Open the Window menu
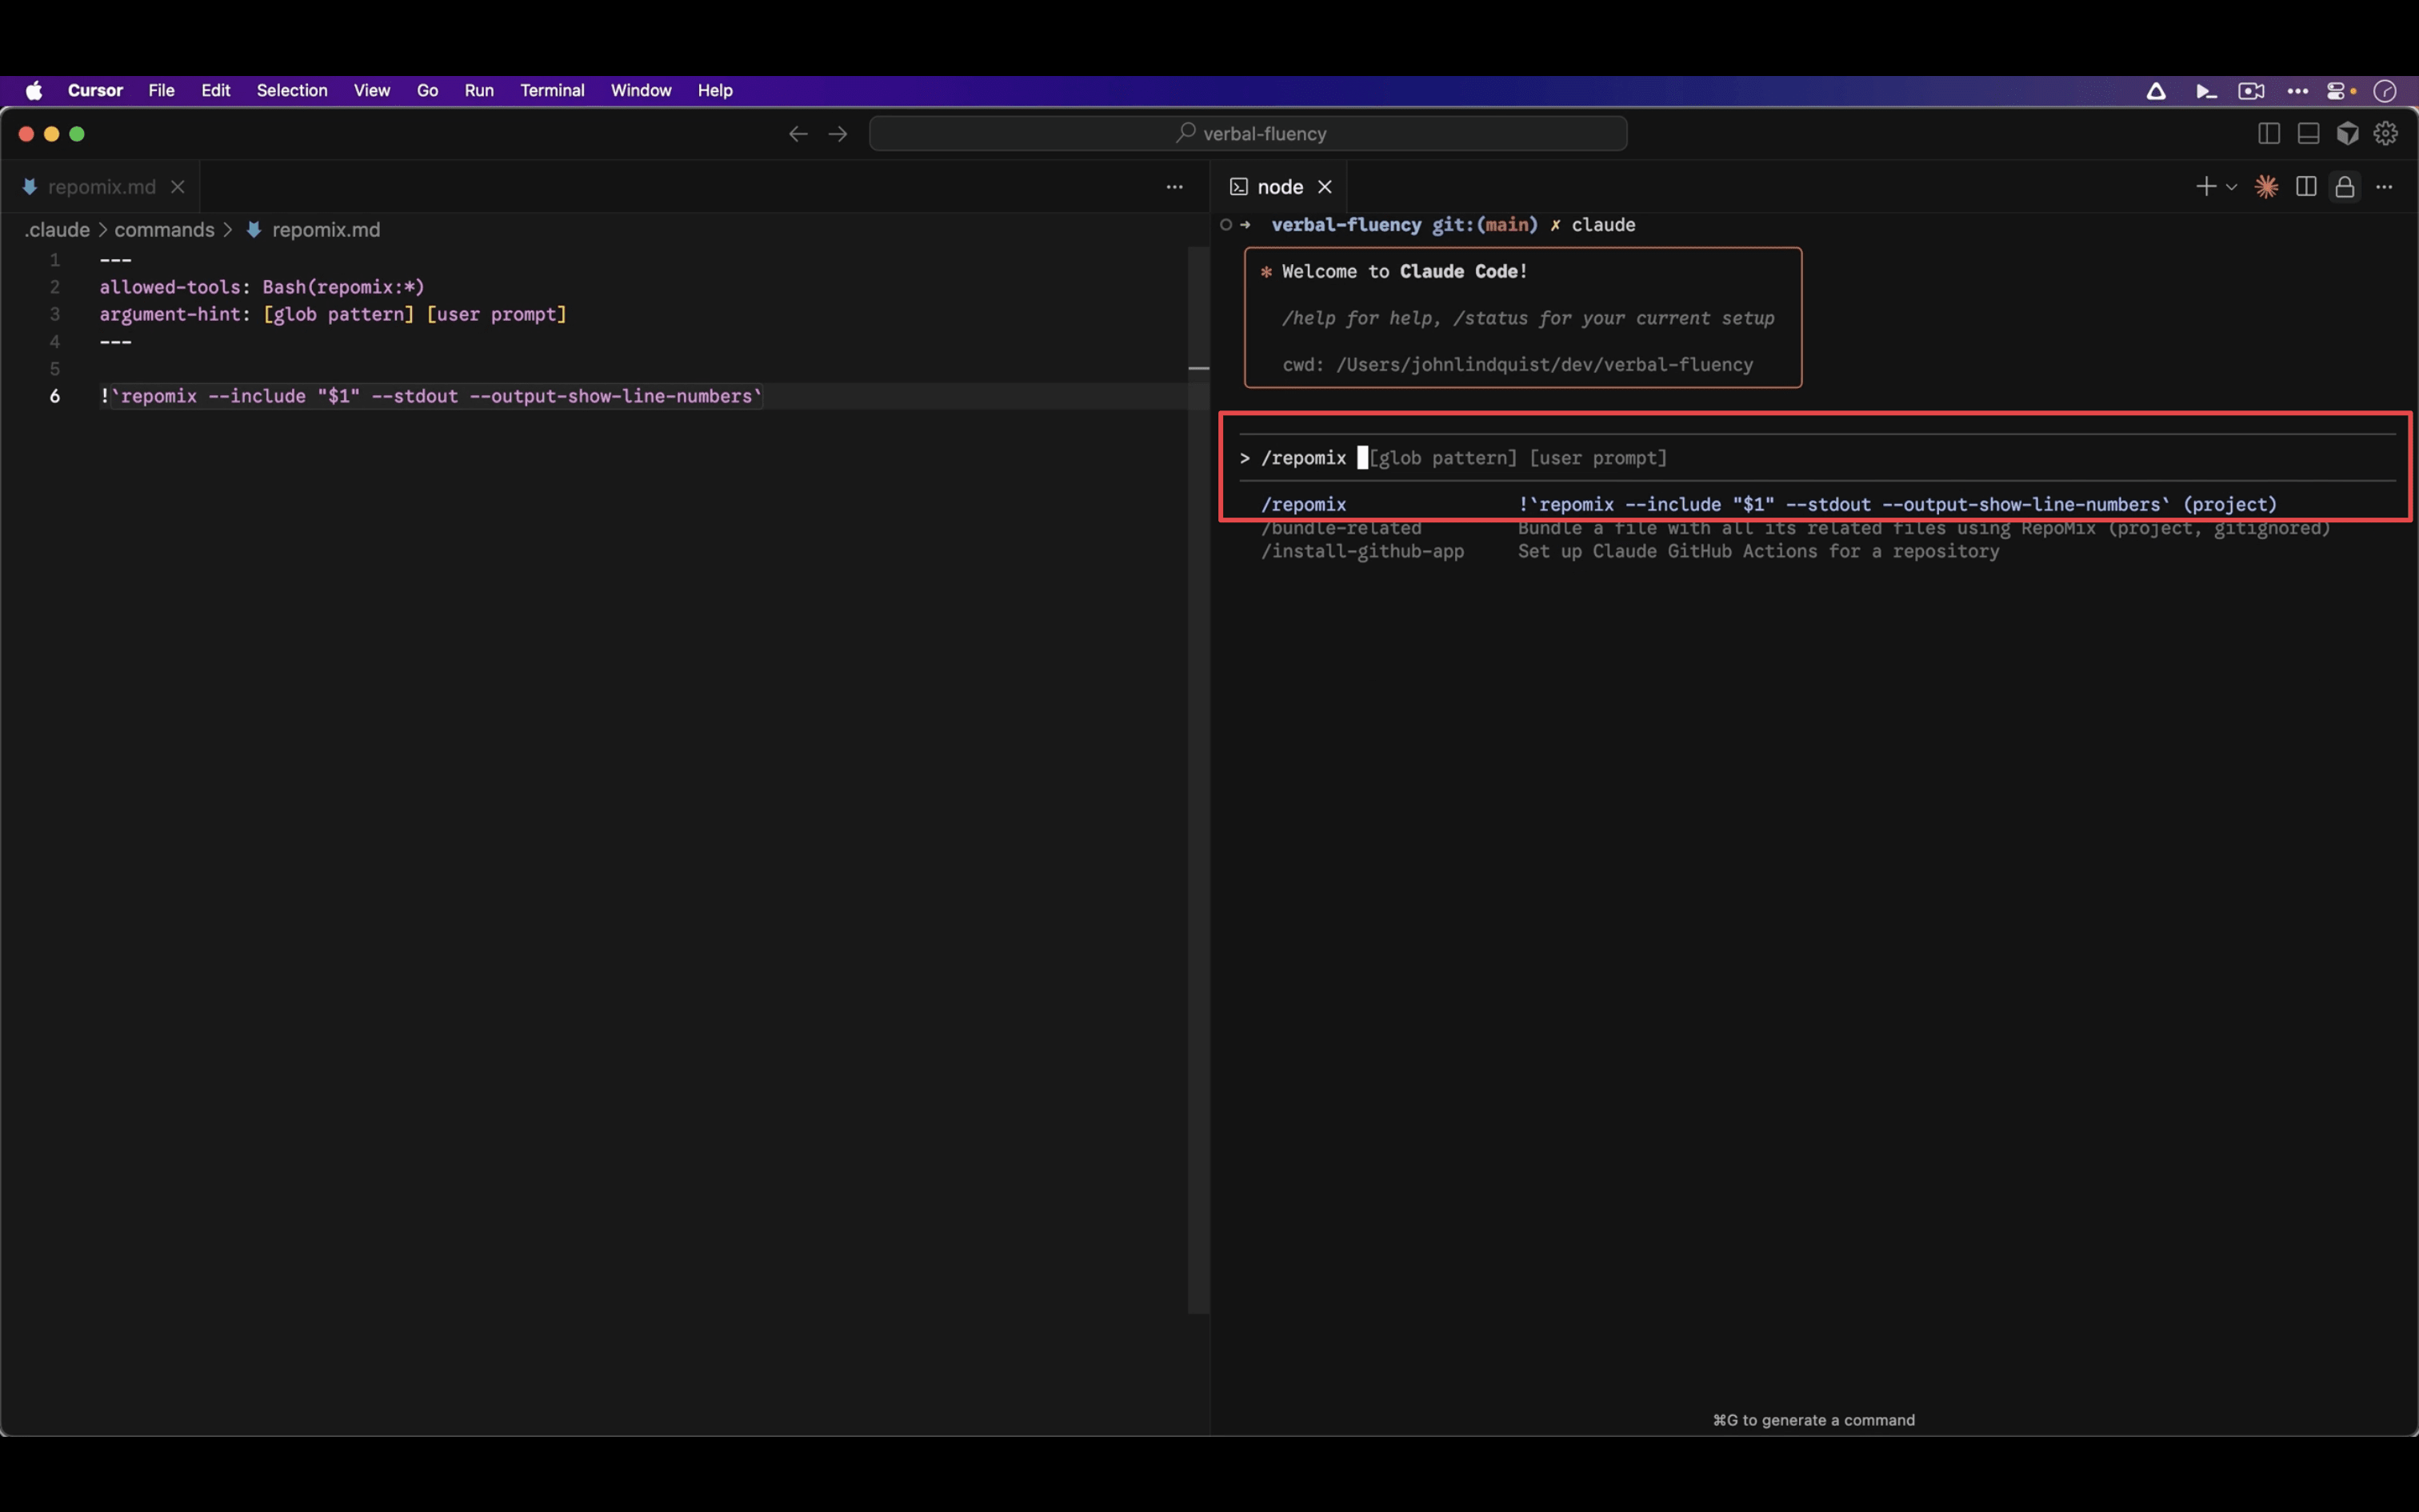The height and width of the screenshot is (1512, 2419). pyautogui.click(x=641, y=91)
